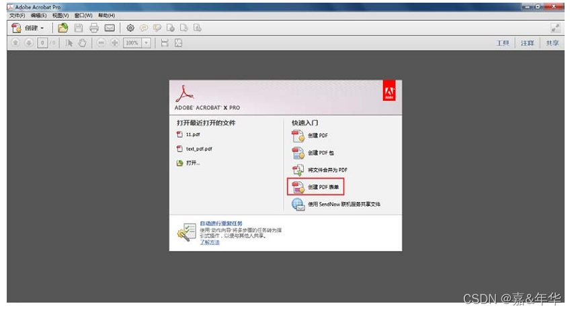
Task: Click the fit full page icon
Action: [178, 43]
